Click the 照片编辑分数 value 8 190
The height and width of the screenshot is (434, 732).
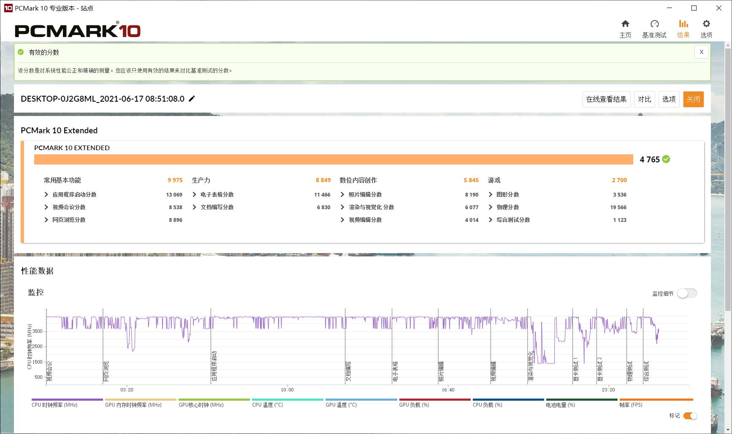click(x=472, y=194)
